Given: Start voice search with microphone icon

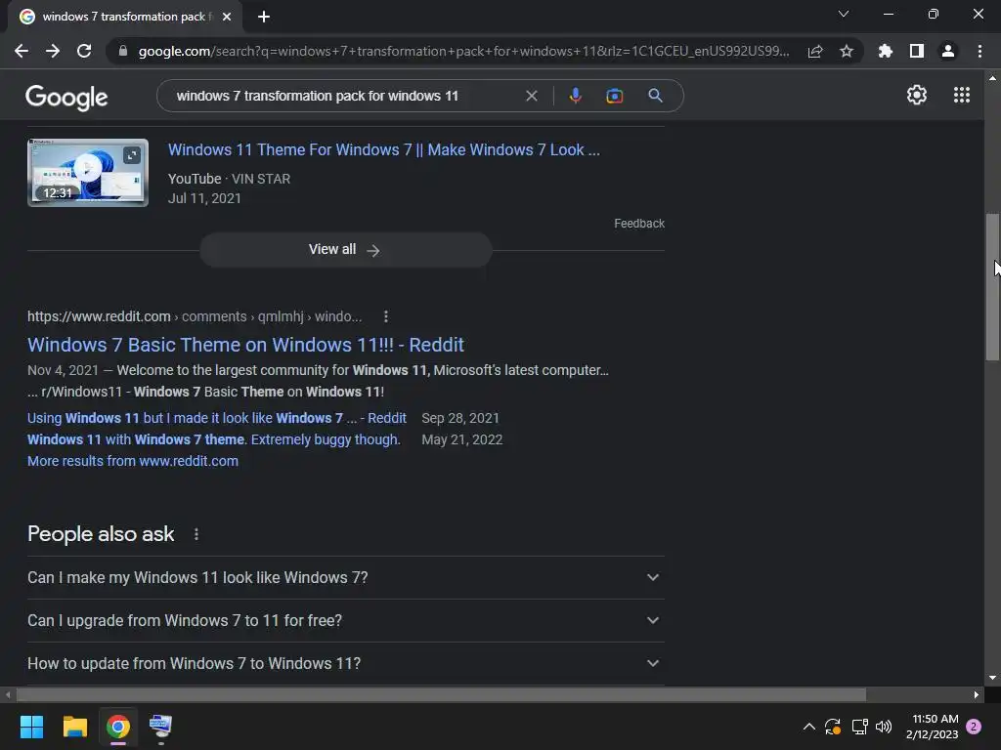Looking at the screenshot, I should [x=575, y=96].
